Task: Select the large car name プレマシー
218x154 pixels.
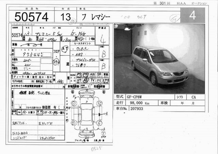Action: (96, 17)
